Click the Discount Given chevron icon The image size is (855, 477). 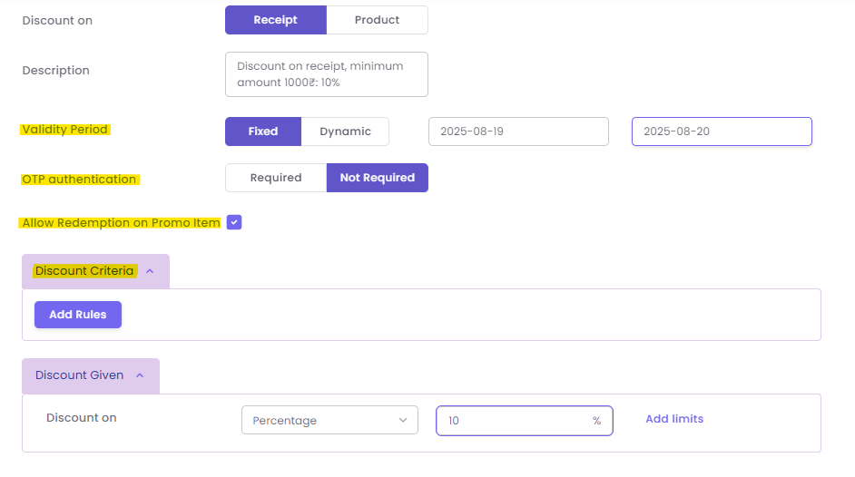tap(140, 375)
